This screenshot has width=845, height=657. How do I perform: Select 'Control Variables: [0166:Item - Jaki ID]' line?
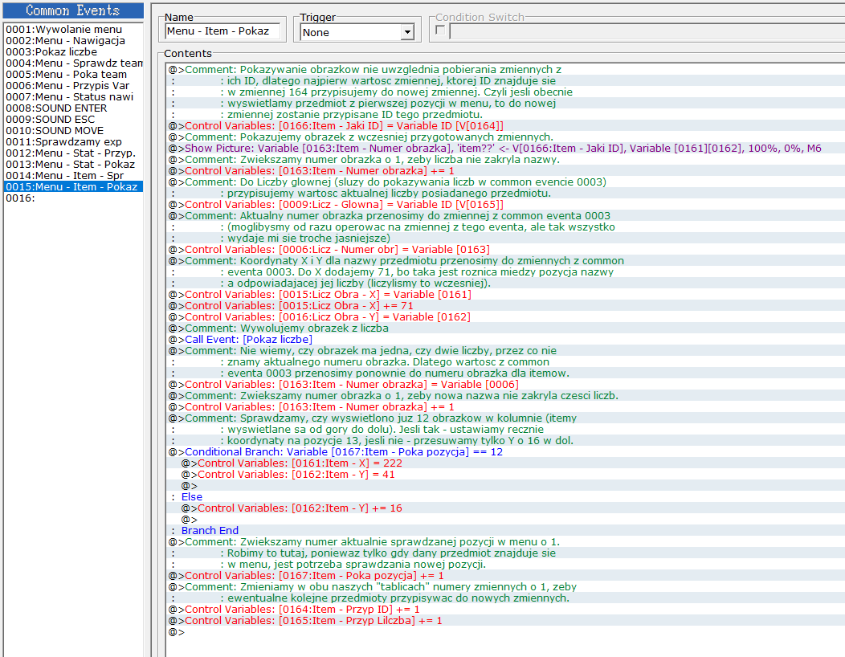pyautogui.click(x=505, y=126)
